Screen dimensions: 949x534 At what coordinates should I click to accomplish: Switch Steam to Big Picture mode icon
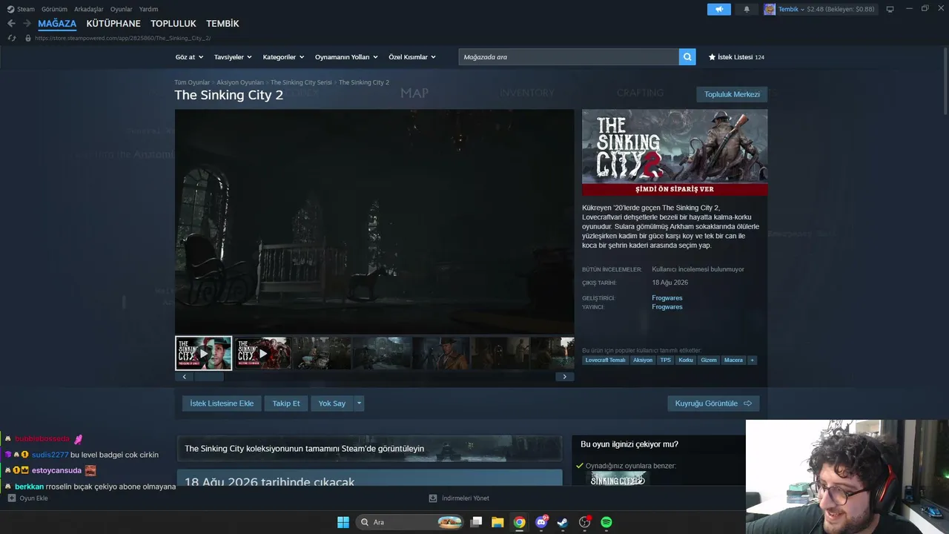tap(890, 9)
